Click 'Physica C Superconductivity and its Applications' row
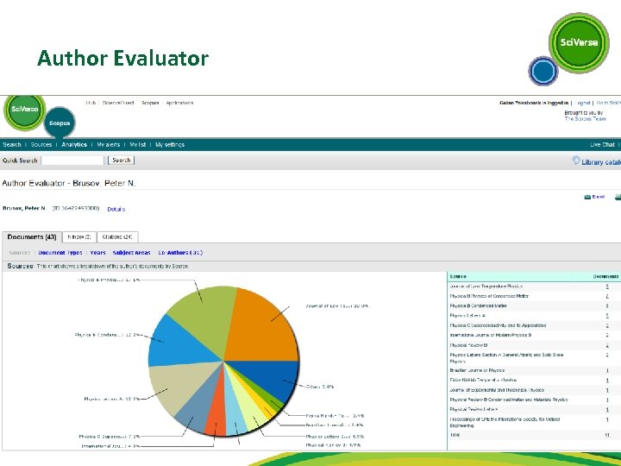Viewport: 621px width, 466px height. 534,325
